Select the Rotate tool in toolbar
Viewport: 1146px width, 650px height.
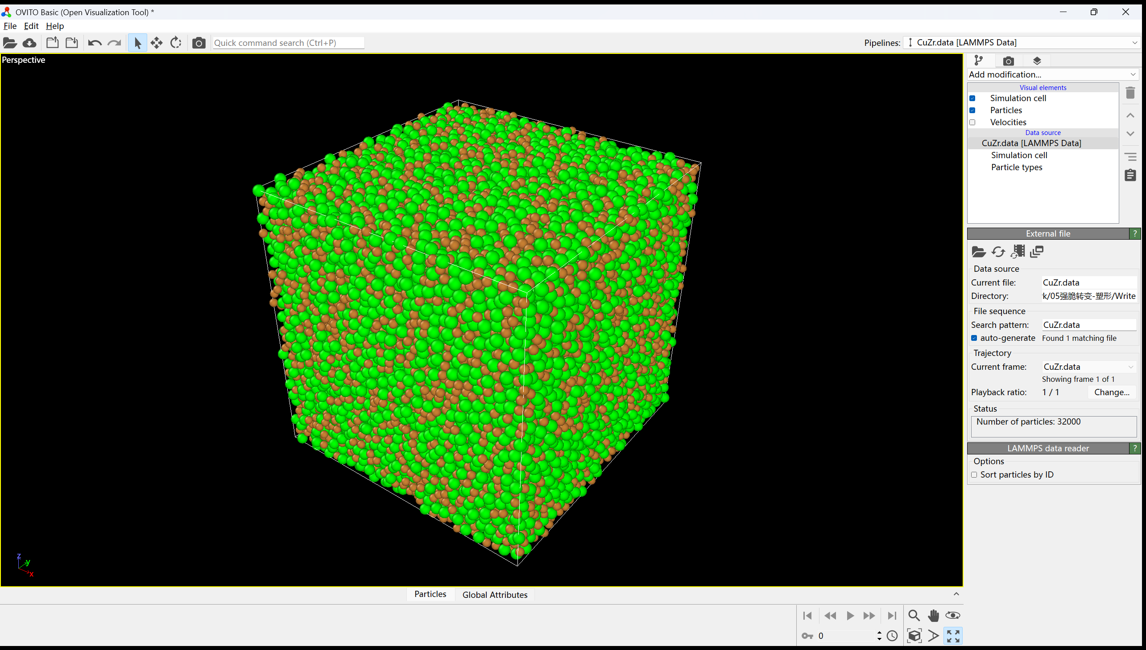point(176,43)
